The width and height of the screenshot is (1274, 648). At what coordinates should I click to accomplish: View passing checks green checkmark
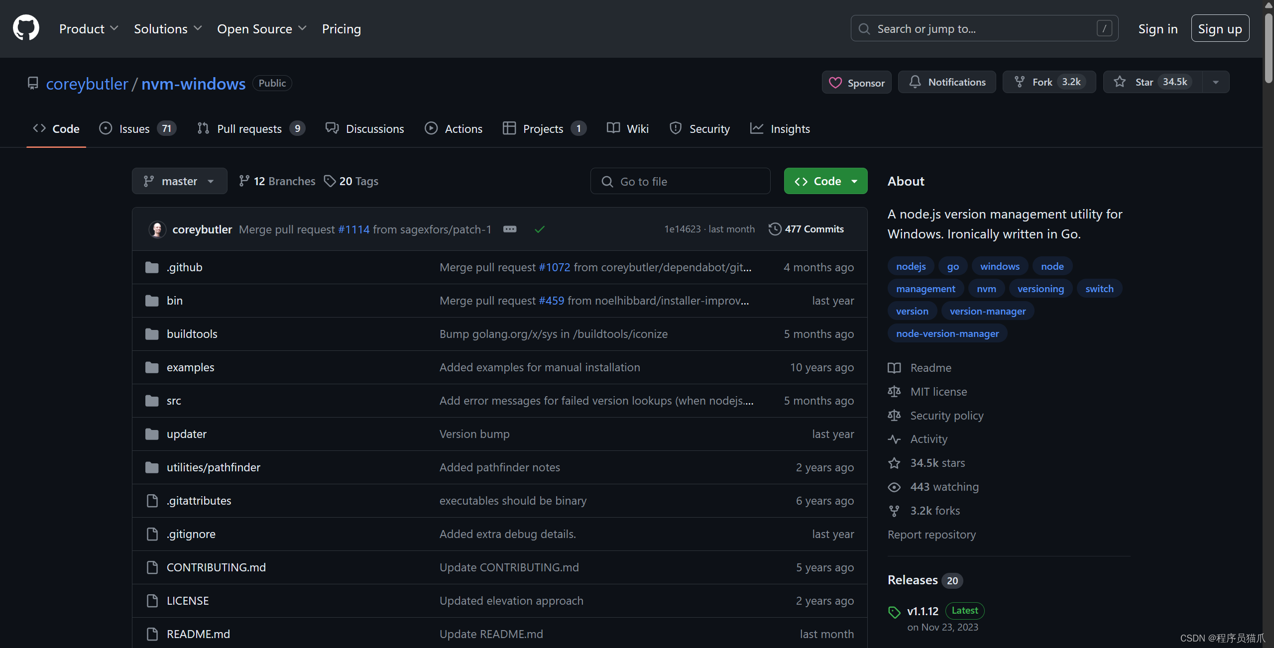coord(539,229)
